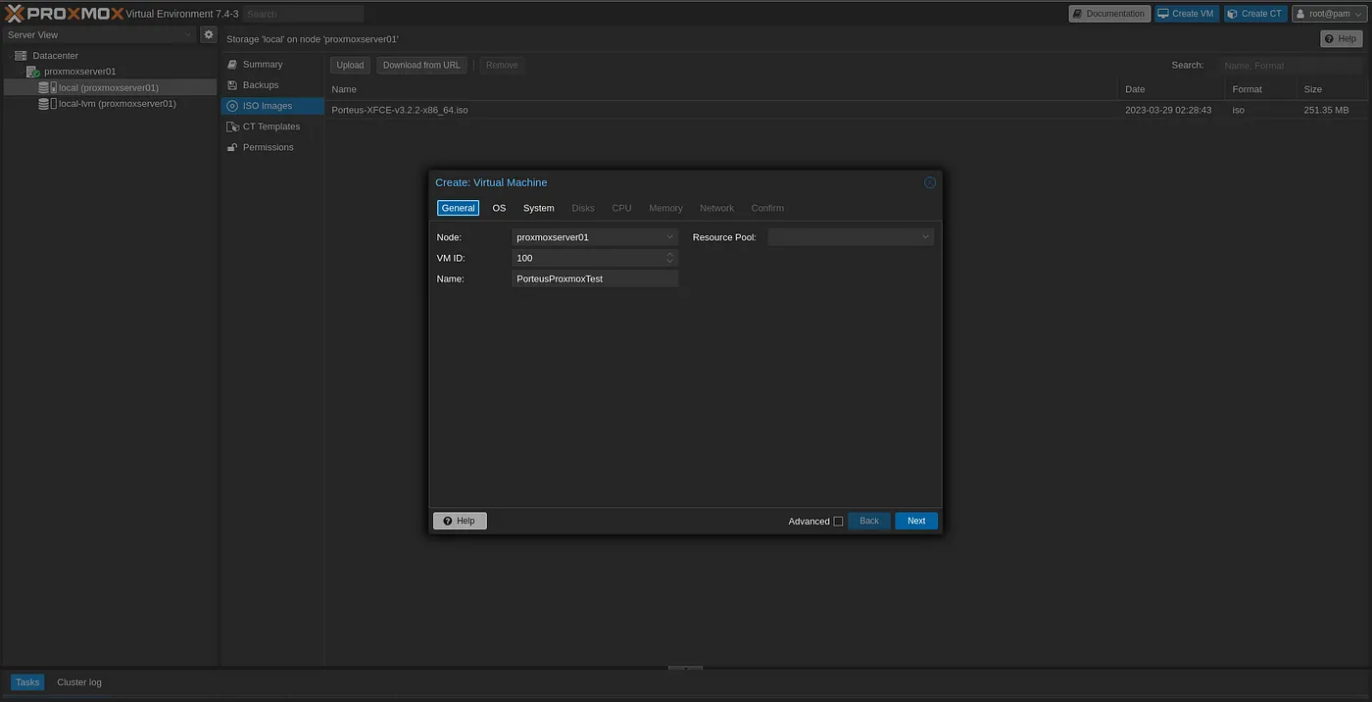
Task: Switch to the OS tab
Action: click(x=499, y=208)
